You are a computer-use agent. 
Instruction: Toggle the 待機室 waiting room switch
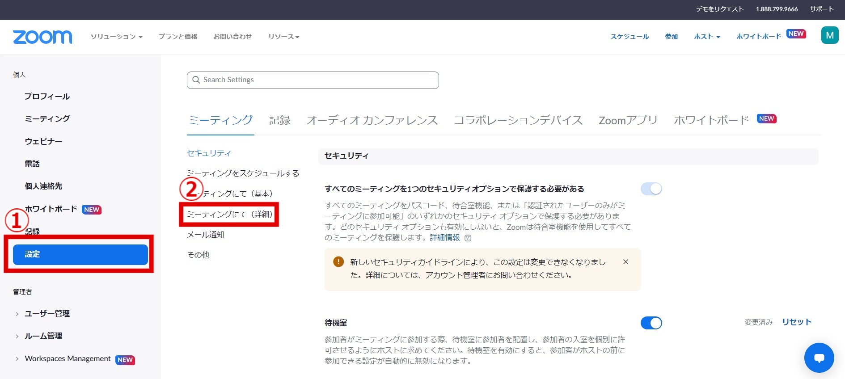click(x=651, y=323)
